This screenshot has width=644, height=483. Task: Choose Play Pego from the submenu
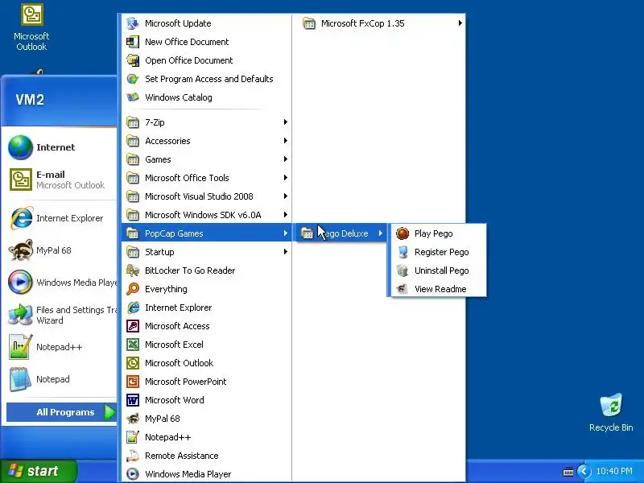[439, 233]
